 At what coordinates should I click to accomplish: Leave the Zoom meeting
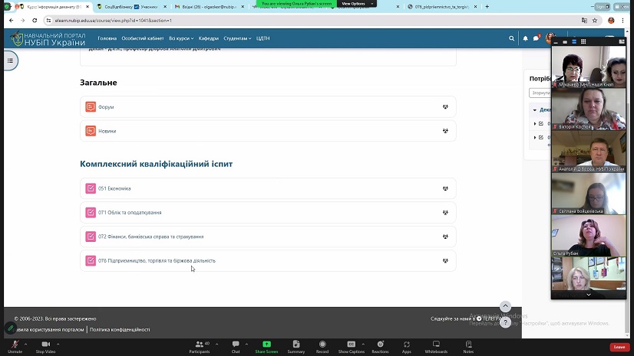click(x=619, y=347)
